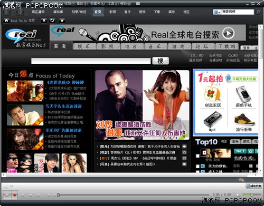Click the 《虎胆龙威4》 headline link
Image resolution: width=264 pixels, height=206 pixels.
(x=65, y=82)
